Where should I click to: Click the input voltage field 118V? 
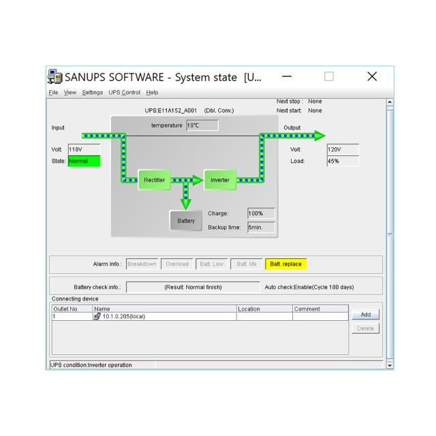[84, 149]
